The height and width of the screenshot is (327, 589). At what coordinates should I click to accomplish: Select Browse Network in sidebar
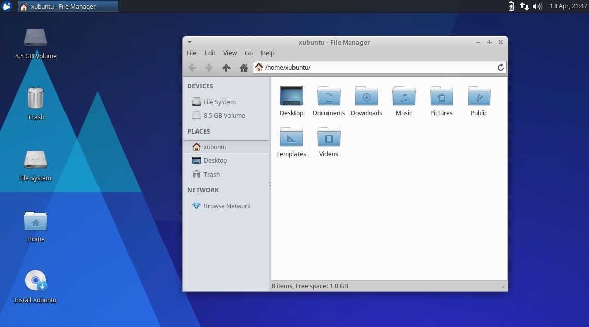(226, 206)
